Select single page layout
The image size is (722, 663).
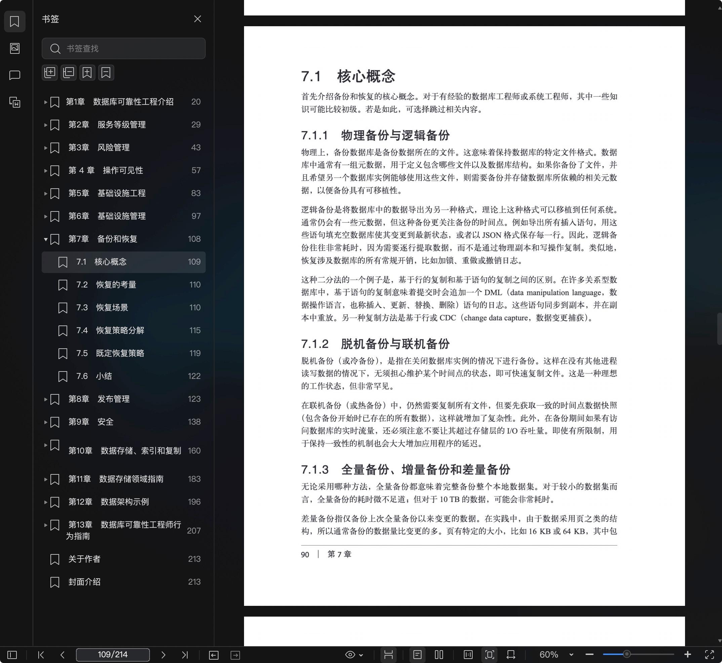coord(417,655)
